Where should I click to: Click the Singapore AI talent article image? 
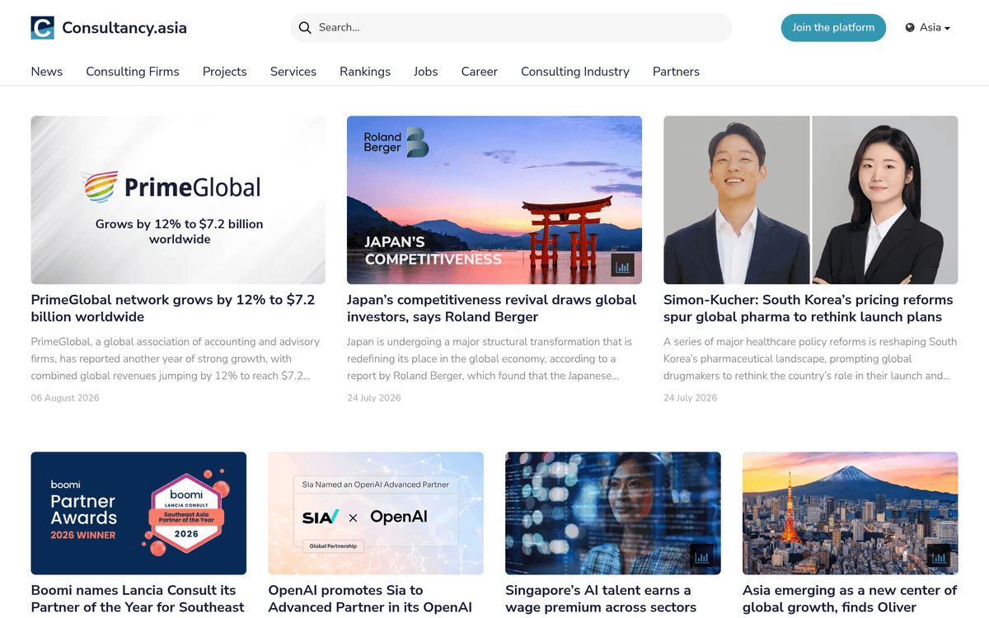(613, 513)
